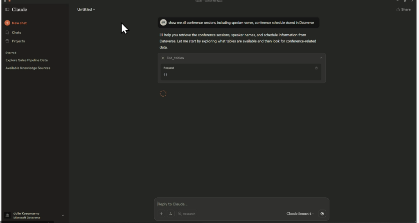Click the orange plus New chat icon
This screenshot has height=223, width=419.
[7, 23]
